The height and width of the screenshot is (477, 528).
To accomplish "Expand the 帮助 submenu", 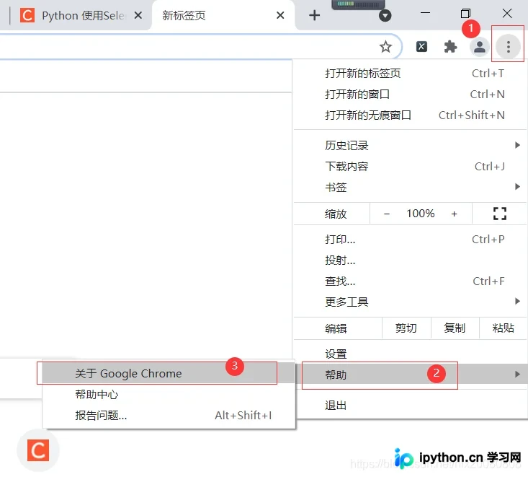I will [x=410, y=374].
